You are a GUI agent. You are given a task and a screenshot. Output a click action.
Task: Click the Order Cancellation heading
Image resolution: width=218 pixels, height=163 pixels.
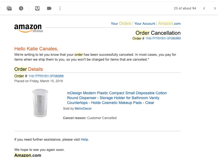[x=158, y=33]
